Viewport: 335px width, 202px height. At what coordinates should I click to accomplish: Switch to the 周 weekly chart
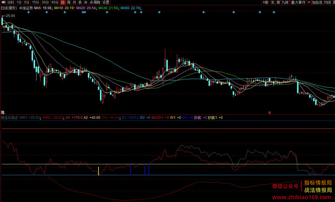pos(68,2)
